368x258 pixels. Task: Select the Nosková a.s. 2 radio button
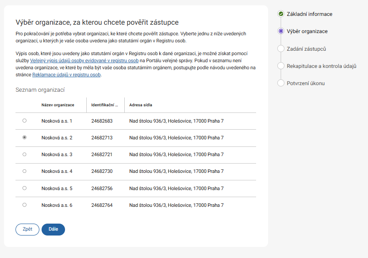[x=24, y=138]
